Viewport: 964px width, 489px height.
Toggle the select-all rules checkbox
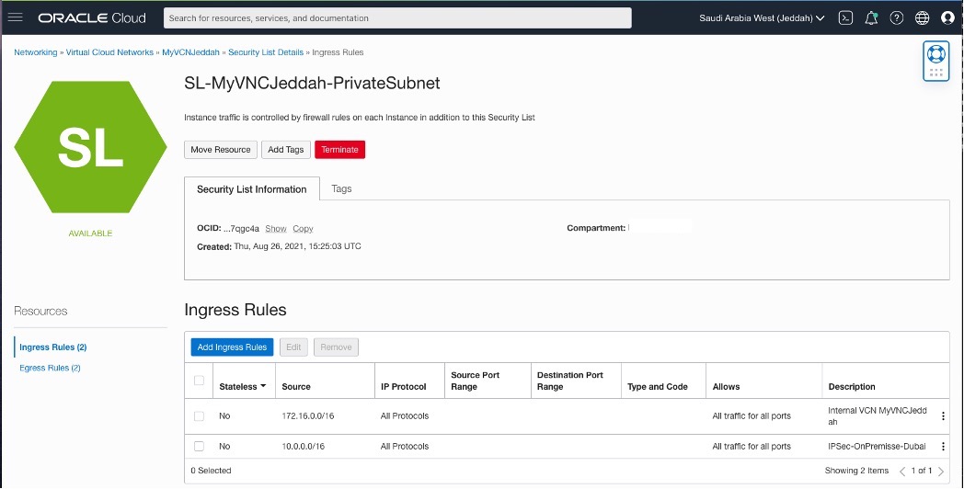click(x=200, y=381)
